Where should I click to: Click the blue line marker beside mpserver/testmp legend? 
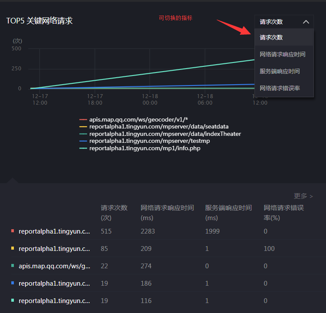click(x=83, y=141)
